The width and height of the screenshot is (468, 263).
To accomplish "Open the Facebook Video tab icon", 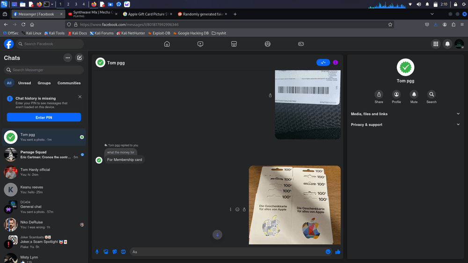I will pyautogui.click(x=200, y=44).
